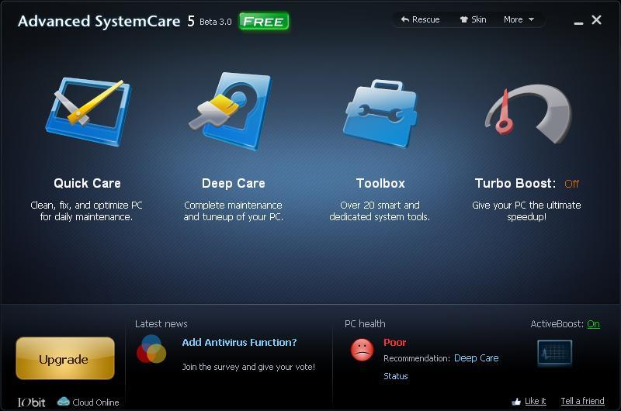621x411 pixels.
Task: Open the Add Antivirus Function link
Action: click(x=239, y=342)
